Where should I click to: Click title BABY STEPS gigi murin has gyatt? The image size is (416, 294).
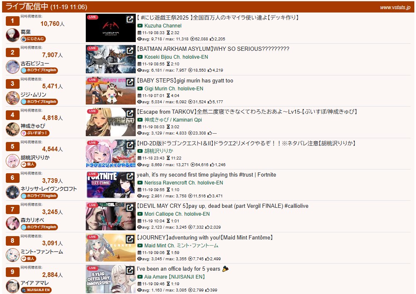pyautogui.click(x=185, y=81)
